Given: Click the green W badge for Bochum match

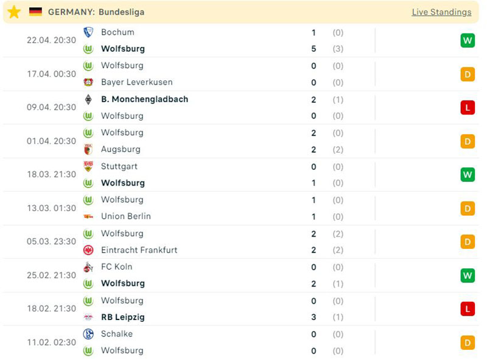Looking at the screenshot, I should (x=467, y=41).
